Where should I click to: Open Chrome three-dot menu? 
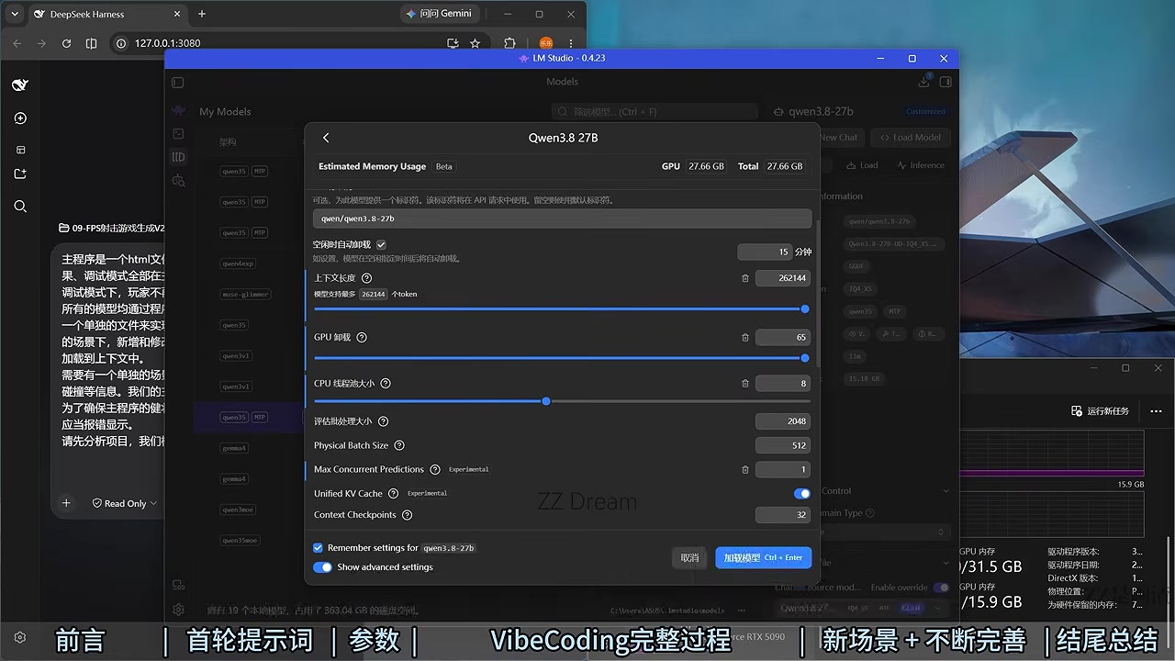click(x=571, y=43)
